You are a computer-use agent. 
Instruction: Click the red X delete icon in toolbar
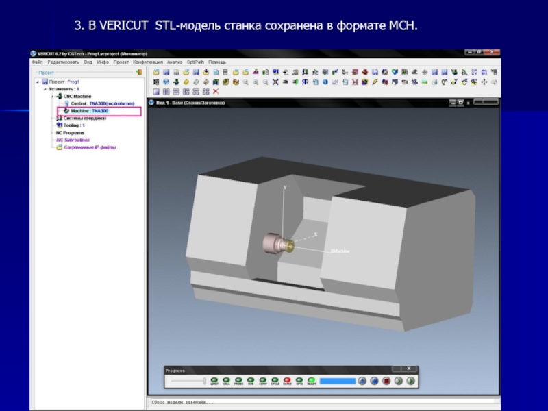click(215, 92)
